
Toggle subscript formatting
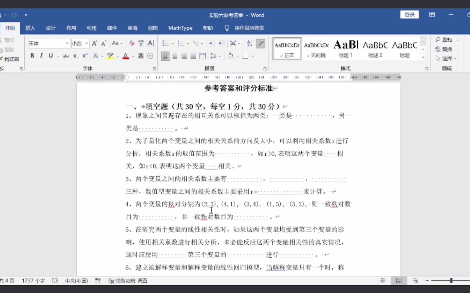pos(76,56)
